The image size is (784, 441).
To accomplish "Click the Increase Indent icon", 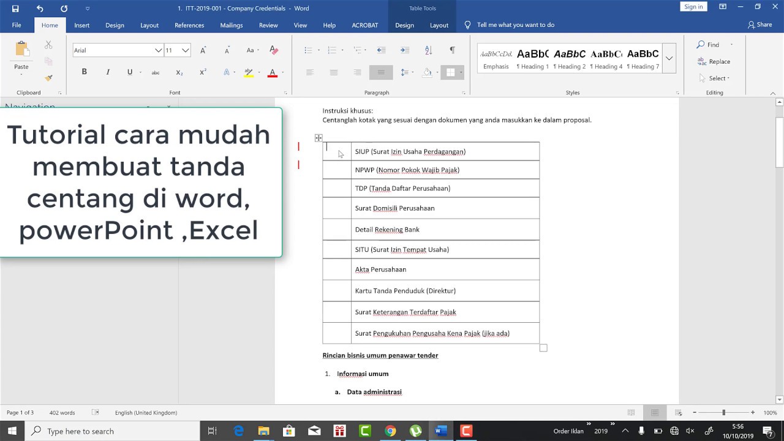I will 404,50.
